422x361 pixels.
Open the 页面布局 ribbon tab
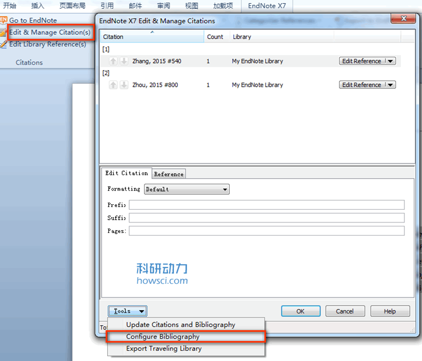pyautogui.click(x=72, y=6)
